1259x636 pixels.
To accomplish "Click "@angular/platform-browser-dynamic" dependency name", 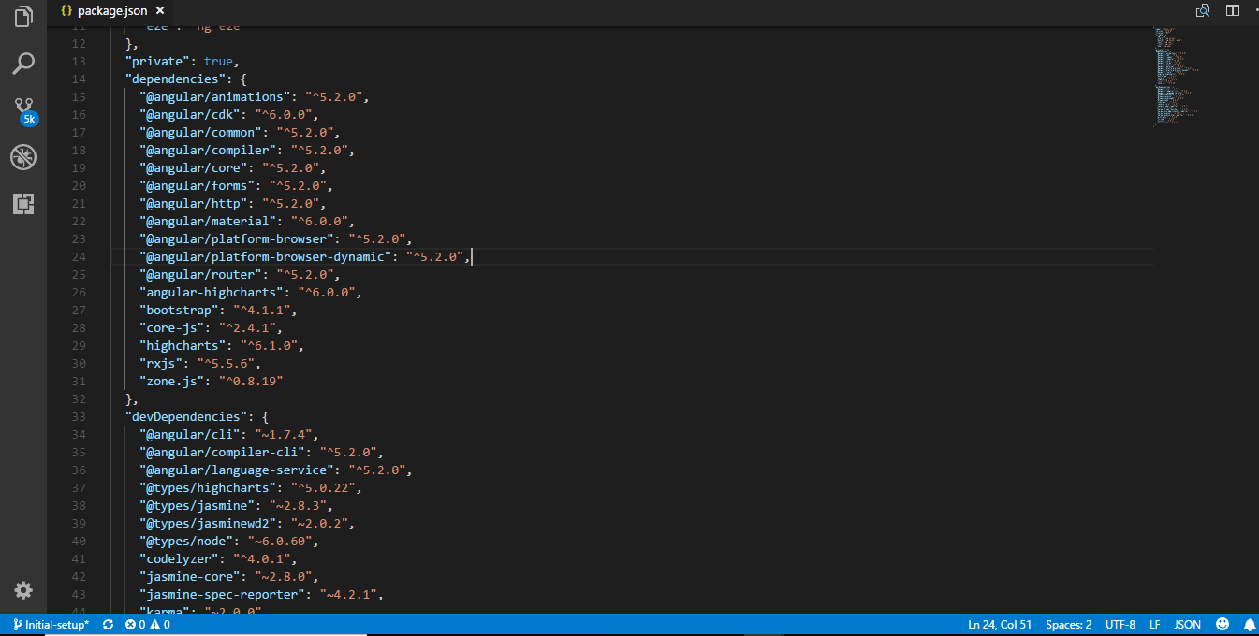I will [265, 257].
